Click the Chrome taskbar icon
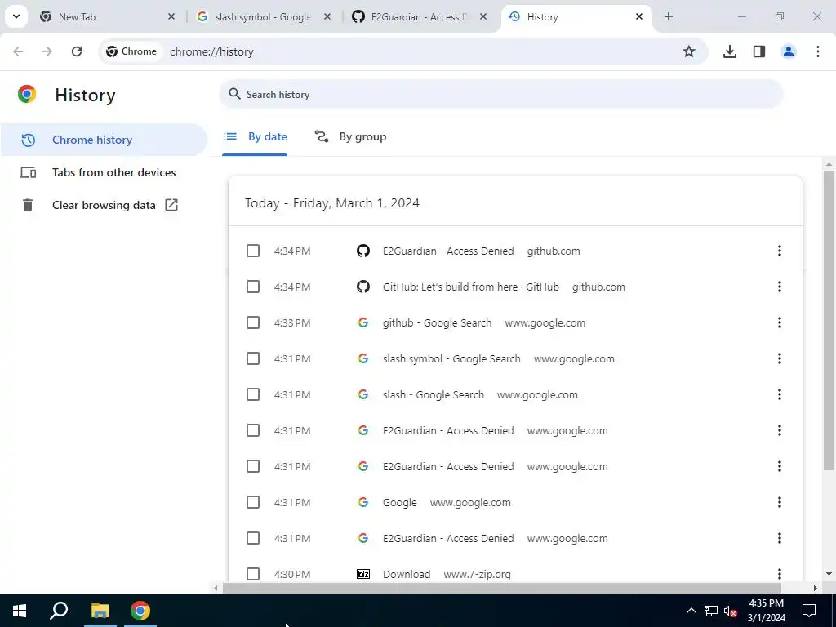The height and width of the screenshot is (627, 836). coord(140,611)
